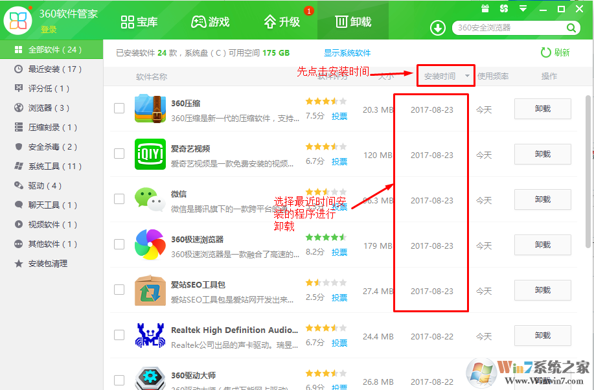Sort by 使用频率 column header

click(493, 76)
